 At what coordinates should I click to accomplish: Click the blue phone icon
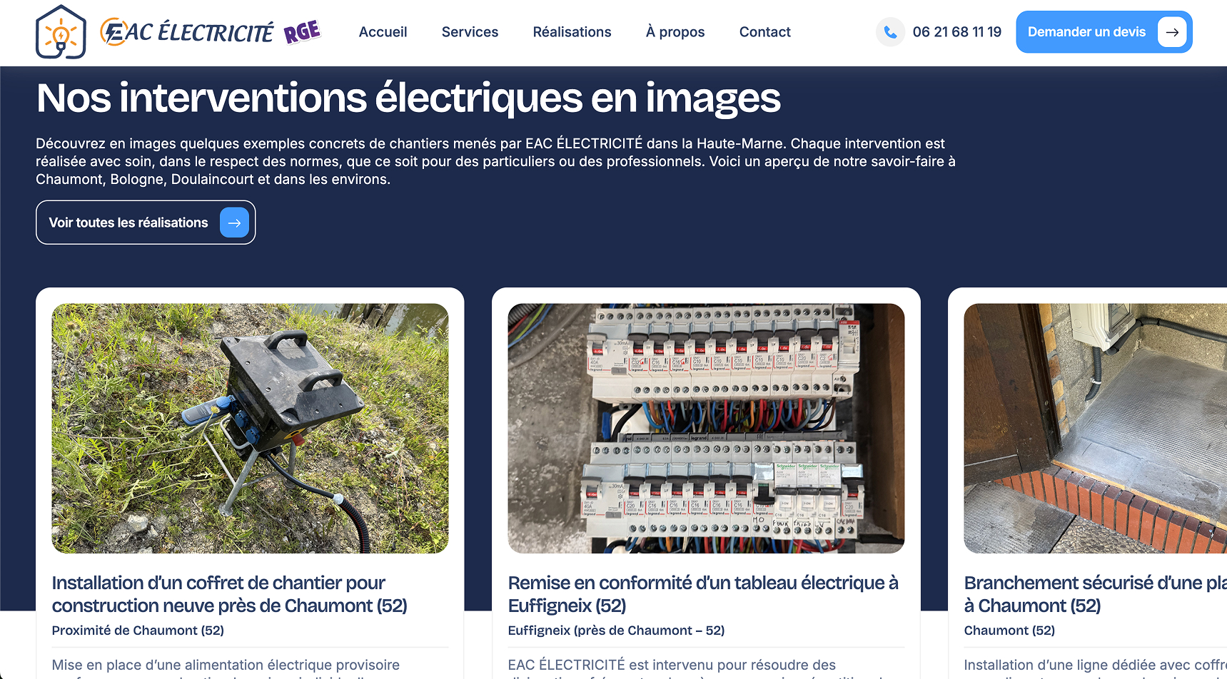[x=890, y=32]
